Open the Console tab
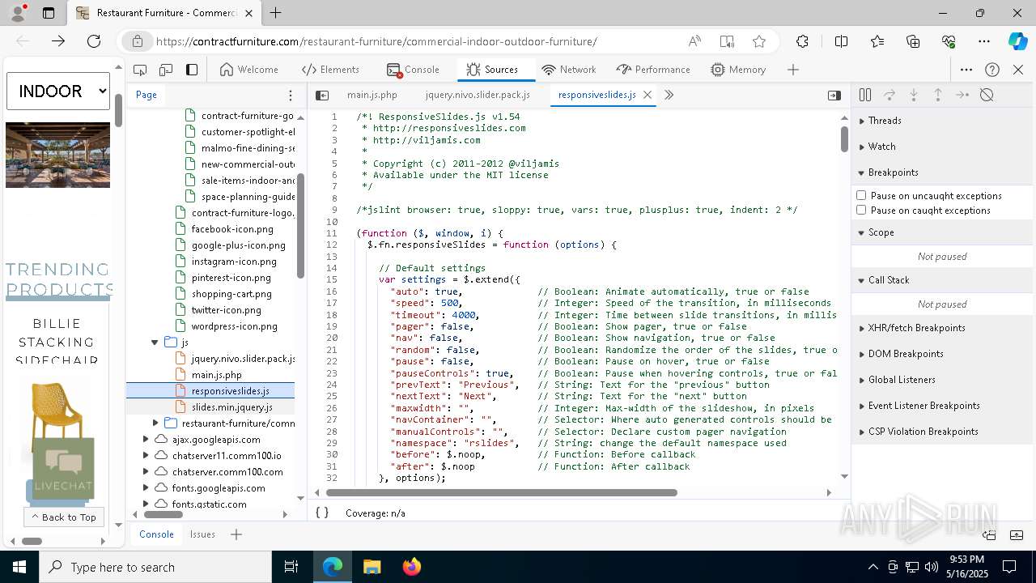The width and height of the screenshot is (1036, 583). [x=413, y=70]
